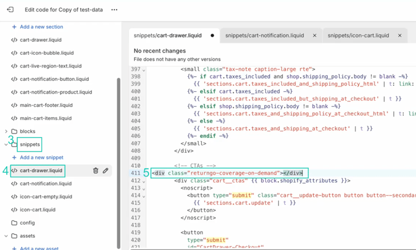Image resolution: width=416 pixels, height=250 pixels.
Task: Select the config folder
Action: (x=27, y=223)
